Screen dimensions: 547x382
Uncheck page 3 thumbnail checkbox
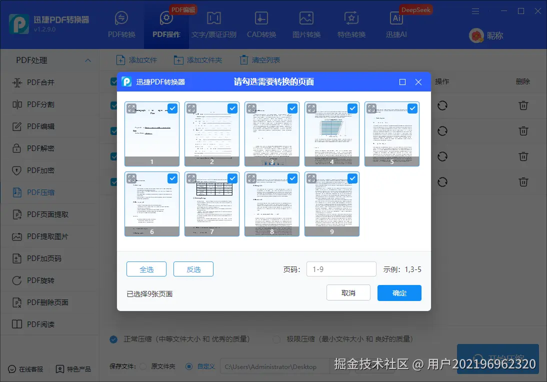[292, 108]
